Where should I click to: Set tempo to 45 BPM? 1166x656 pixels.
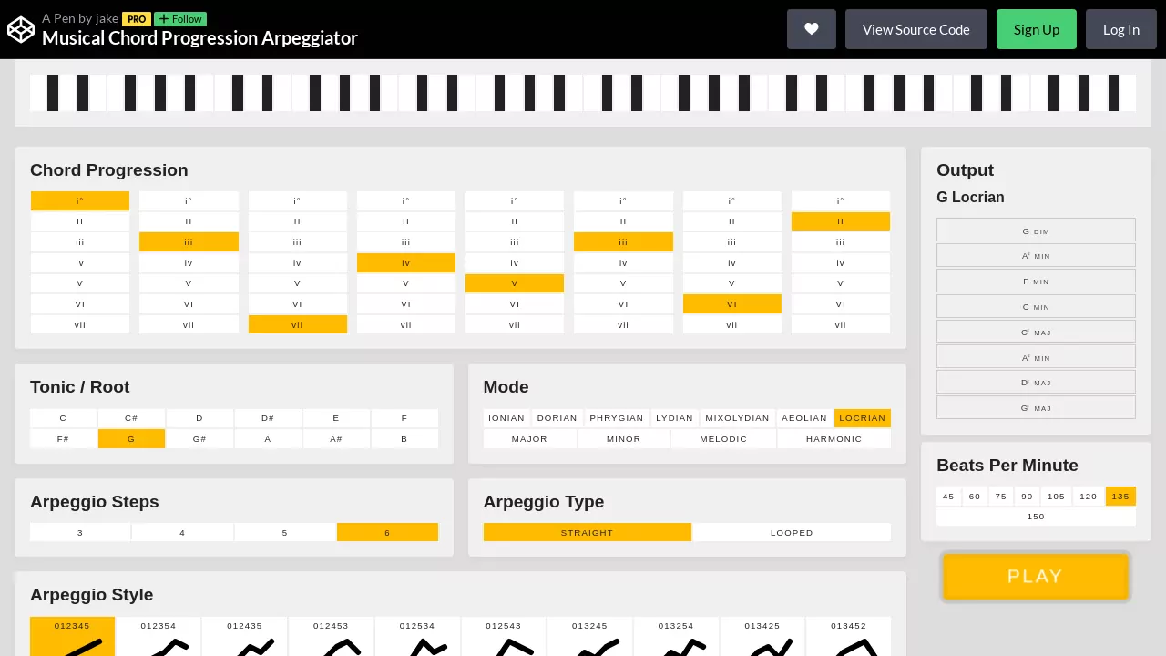pyautogui.click(x=949, y=497)
